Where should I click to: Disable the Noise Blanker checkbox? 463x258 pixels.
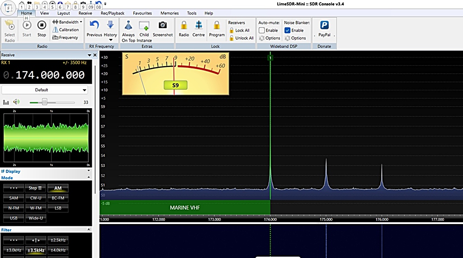pos(288,30)
